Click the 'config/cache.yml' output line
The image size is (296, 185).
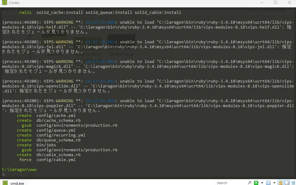coord(56,116)
